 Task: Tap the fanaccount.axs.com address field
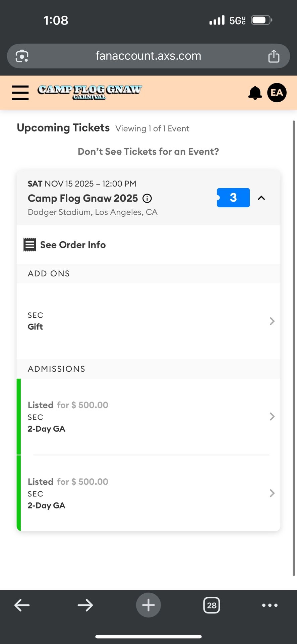click(148, 56)
